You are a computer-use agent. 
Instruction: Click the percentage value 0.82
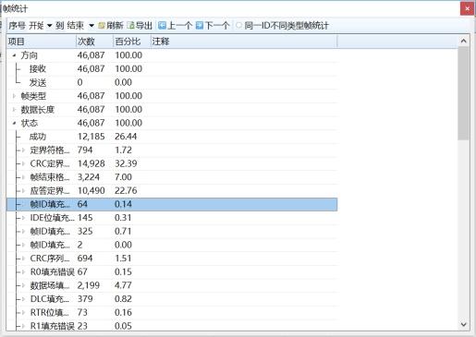click(x=123, y=299)
